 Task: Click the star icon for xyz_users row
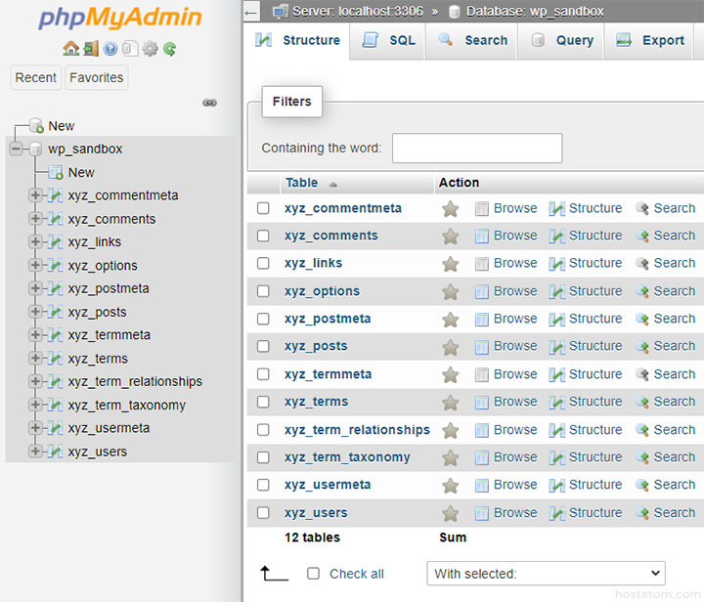click(x=450, y=513)
